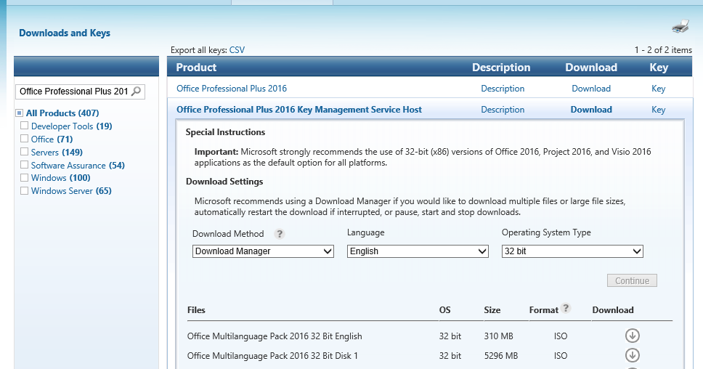
Task: Click the Servers (149) category label
Action: (57, 152)
